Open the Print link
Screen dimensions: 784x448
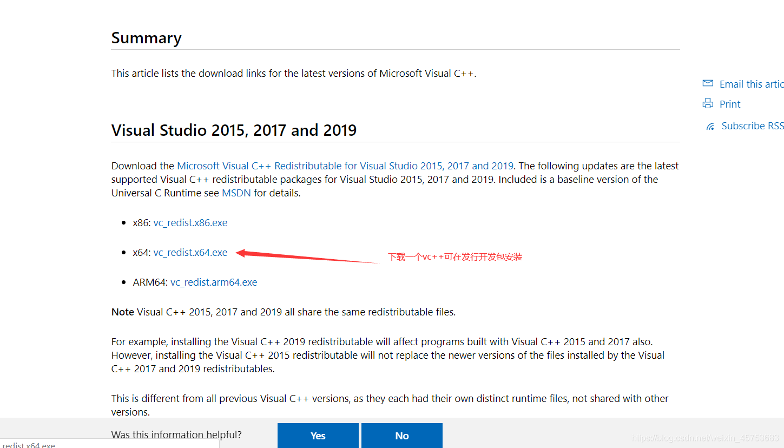(730, 104)
